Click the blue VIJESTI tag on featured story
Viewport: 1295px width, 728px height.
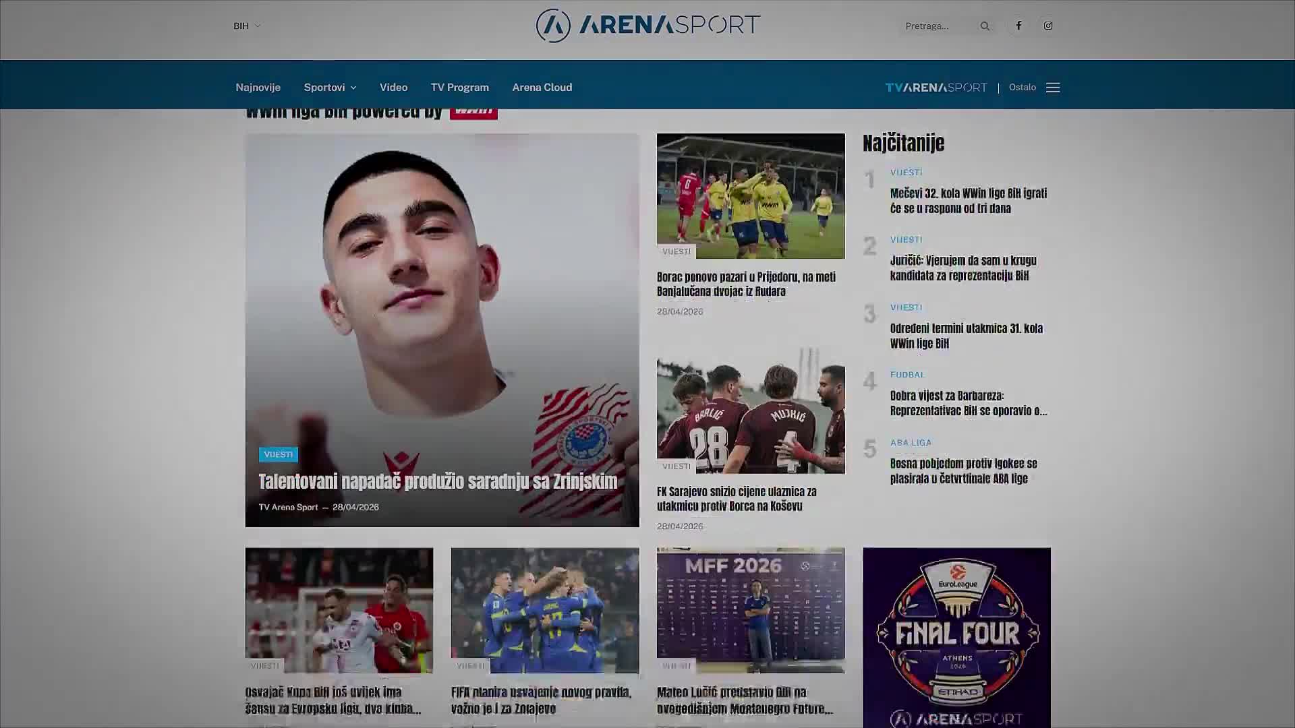coord(279,454)
